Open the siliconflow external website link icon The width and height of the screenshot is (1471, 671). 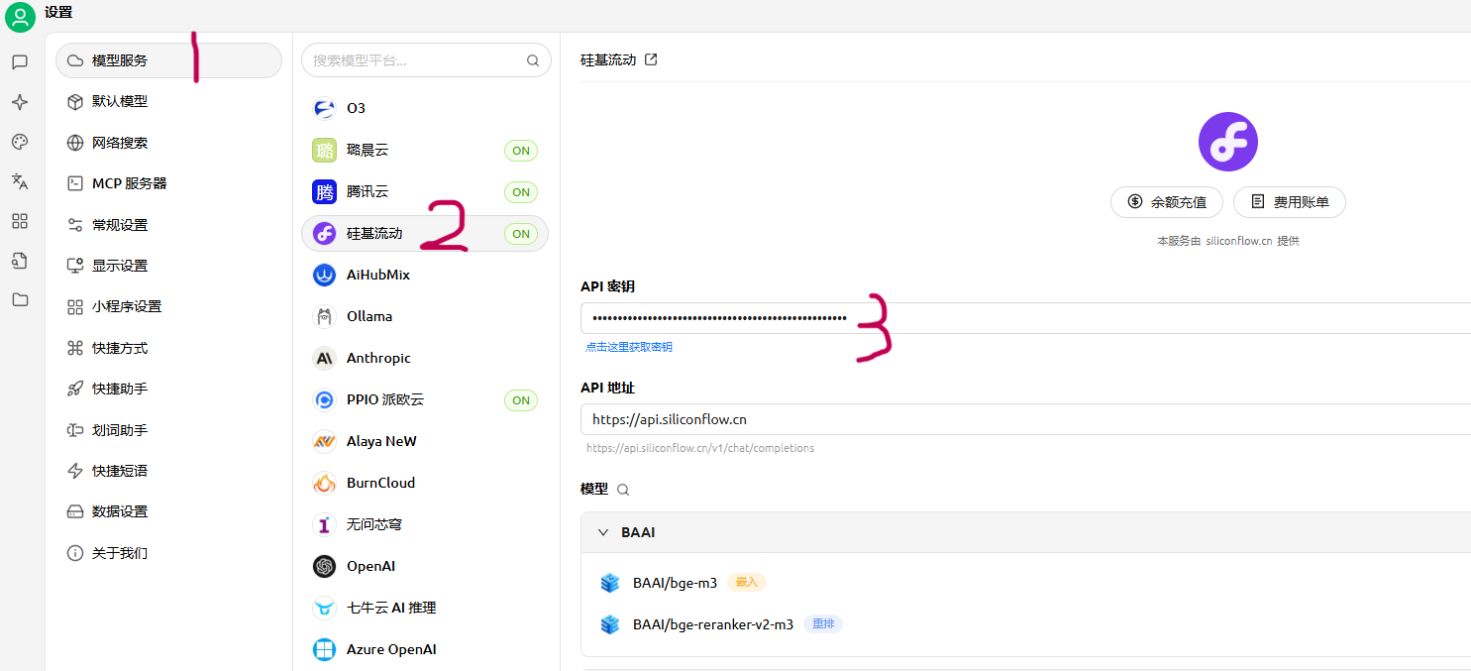coord(651,58)
